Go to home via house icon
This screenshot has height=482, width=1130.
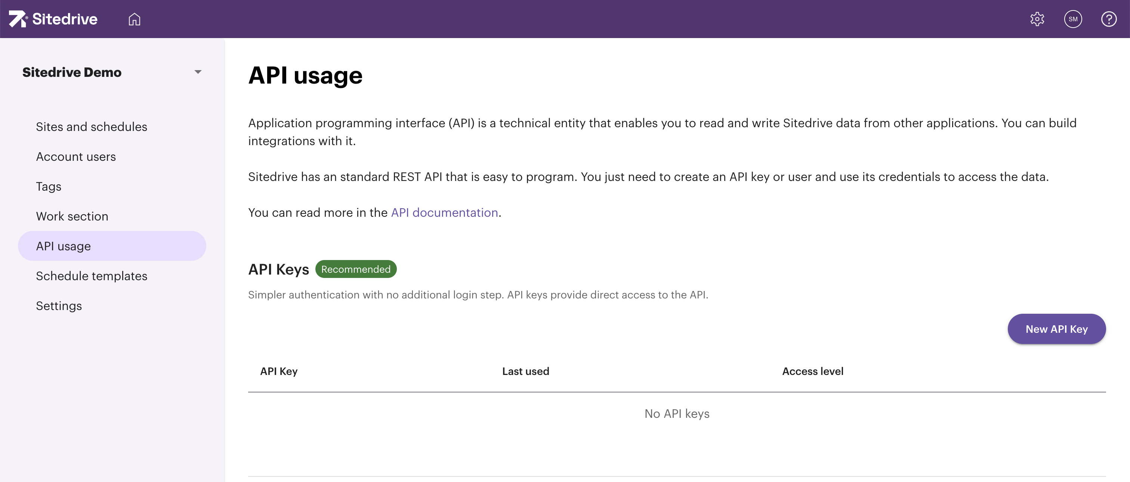click(x=134, y=19)
